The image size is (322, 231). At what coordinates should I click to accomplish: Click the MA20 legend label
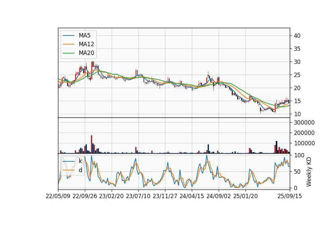(x=86, y=53)
